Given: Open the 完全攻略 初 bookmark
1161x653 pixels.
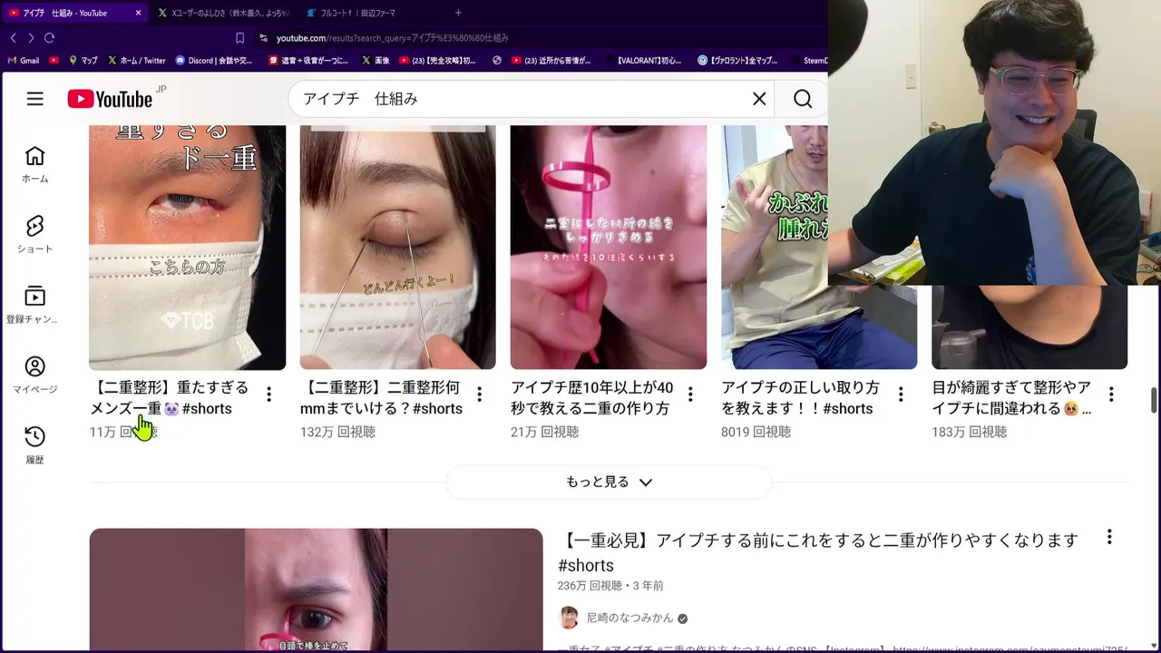Looking at the screenshot, I should 437,61.
